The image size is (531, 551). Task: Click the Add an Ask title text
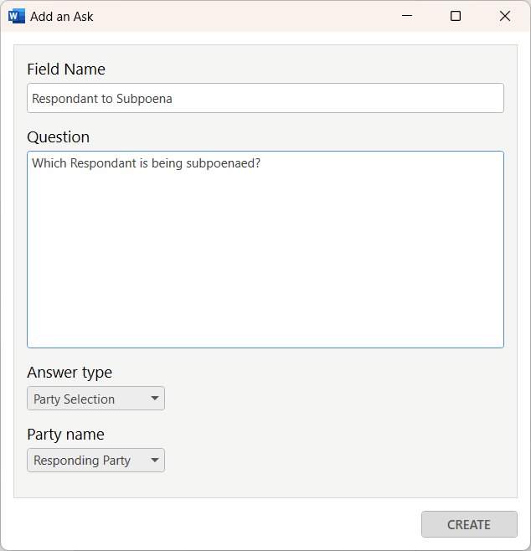[62, 17]
